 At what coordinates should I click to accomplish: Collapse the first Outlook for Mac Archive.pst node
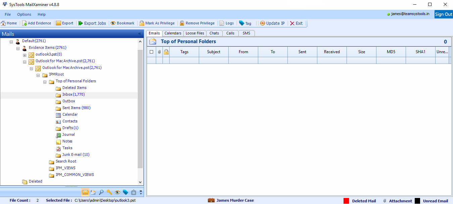tap(25, 62)
